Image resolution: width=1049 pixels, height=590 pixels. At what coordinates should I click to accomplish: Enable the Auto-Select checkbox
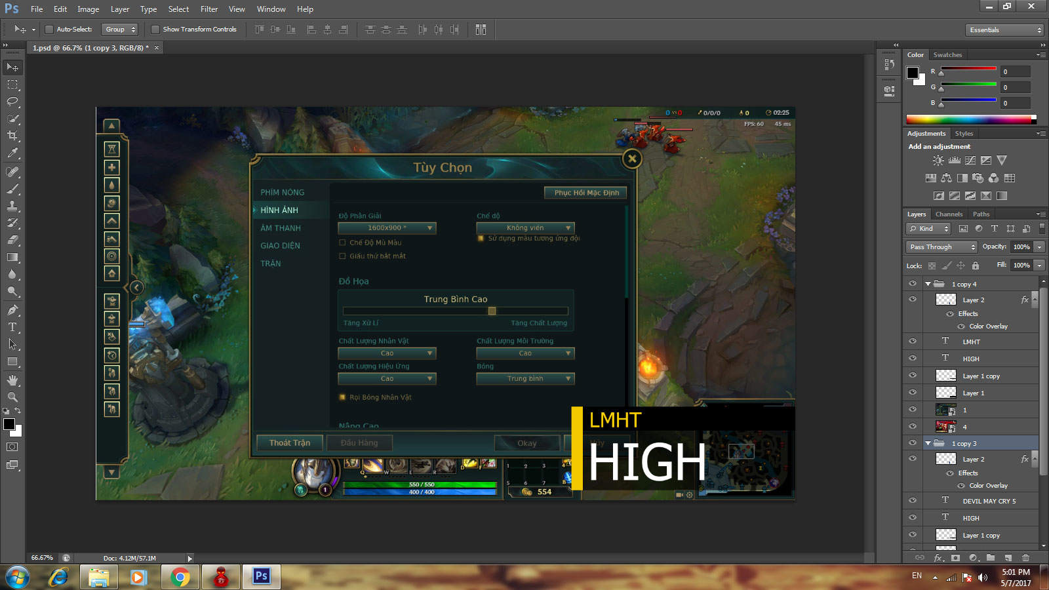(x=49, y=29)
